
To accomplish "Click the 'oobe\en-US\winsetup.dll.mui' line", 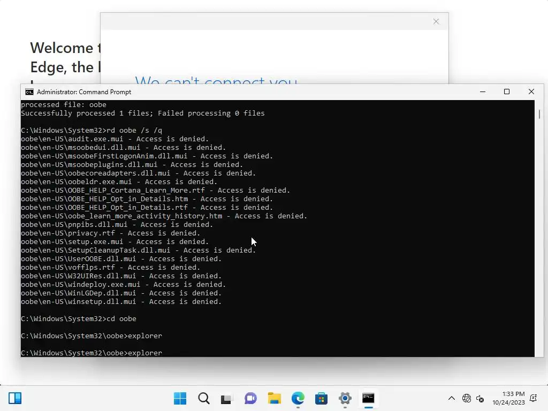I will [x=121, y=302].
